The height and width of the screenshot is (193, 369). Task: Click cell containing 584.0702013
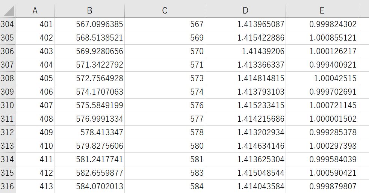[89, 186]
